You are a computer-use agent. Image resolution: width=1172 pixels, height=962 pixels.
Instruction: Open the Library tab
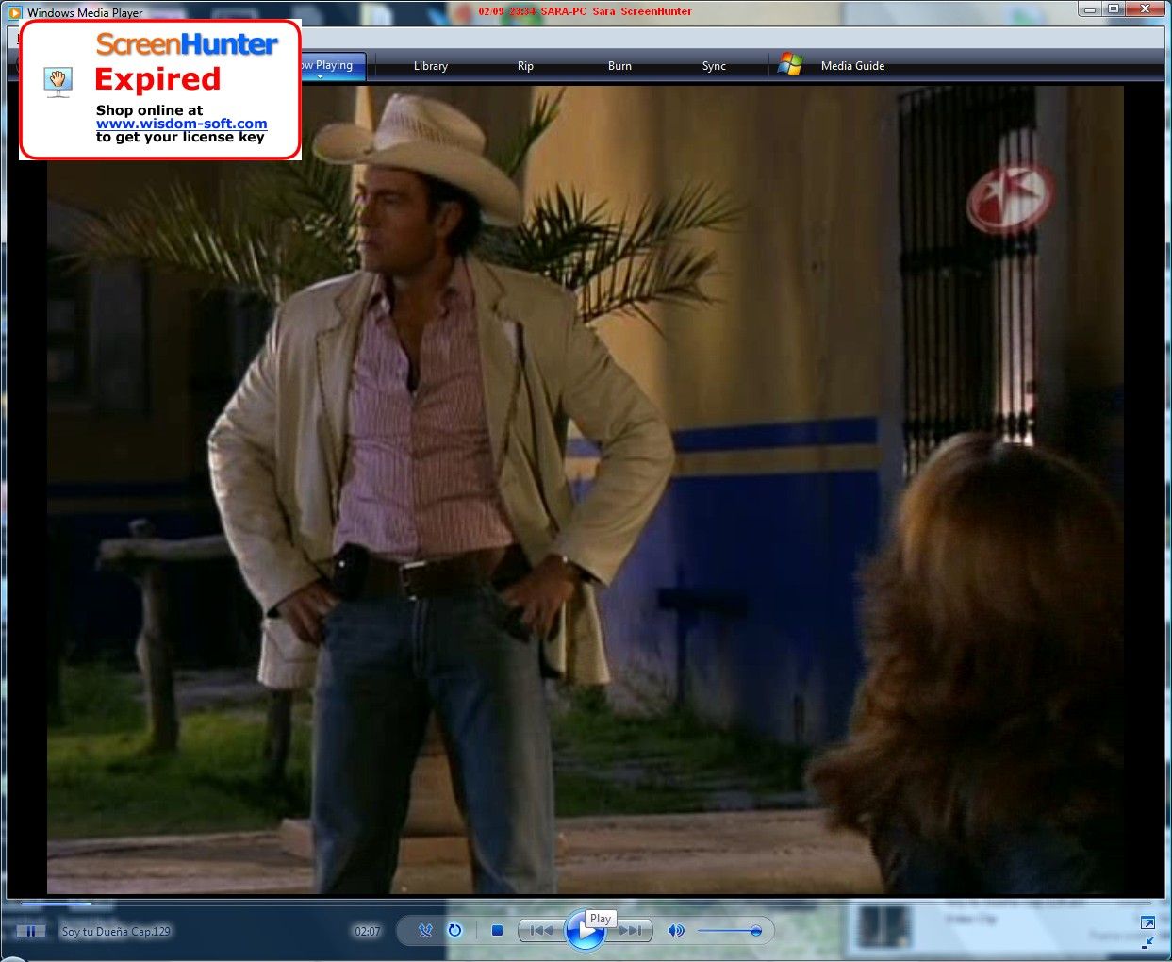point(431,66)
